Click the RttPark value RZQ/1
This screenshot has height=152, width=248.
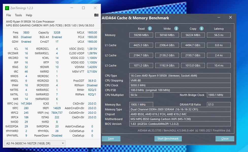click(x=92, y=94)
